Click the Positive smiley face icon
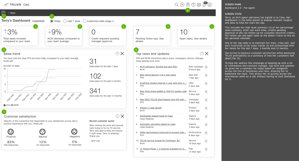Viewport: 299px width, 161px height. [11, 132]
